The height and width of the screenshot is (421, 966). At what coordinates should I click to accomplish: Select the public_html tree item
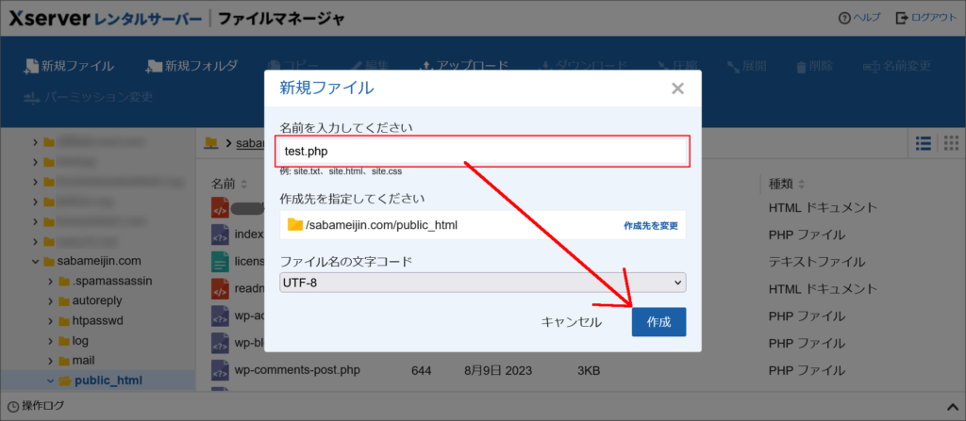pos(108,381)
